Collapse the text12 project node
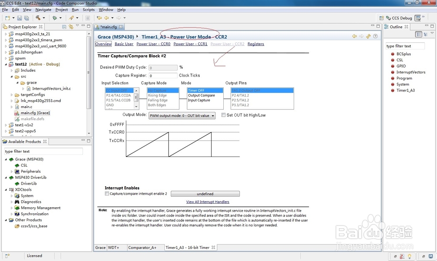 (x=6, y=64)
